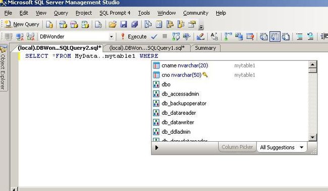Click Display Estimated Execution Plan icon
The image size is (328, 191).
[176, 37]
